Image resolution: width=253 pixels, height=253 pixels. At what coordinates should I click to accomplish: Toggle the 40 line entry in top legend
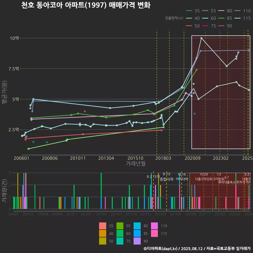[x=193, y=18]
